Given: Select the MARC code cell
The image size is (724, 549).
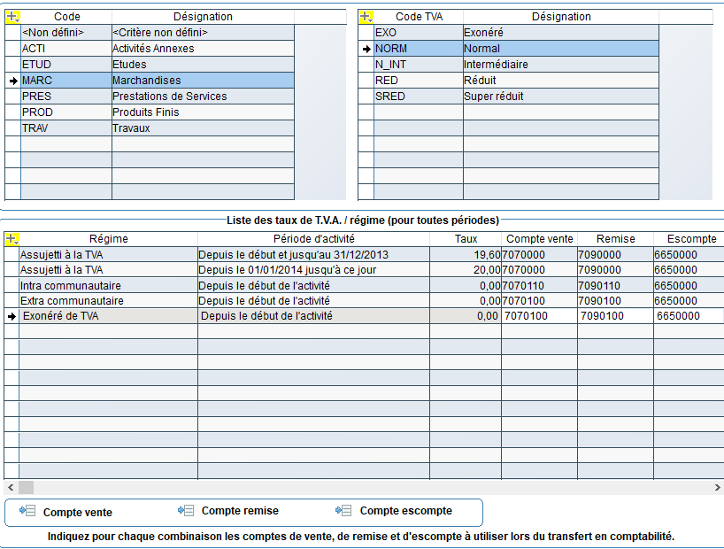Looking at the screenshot, I should pos(66,81).
